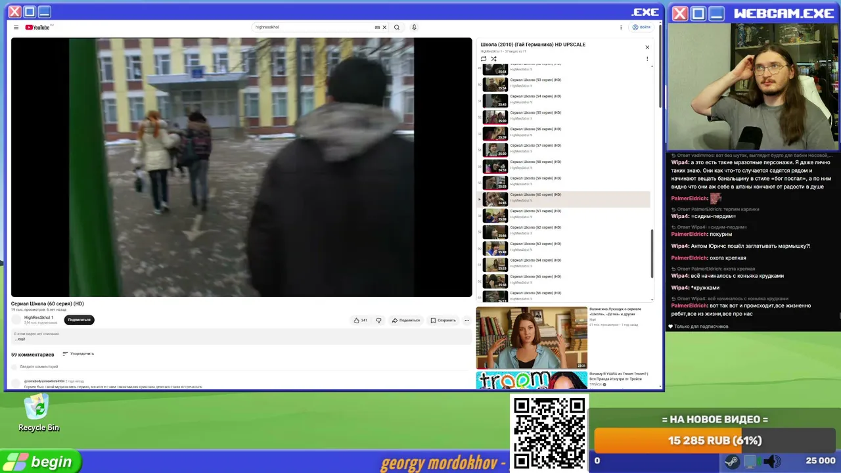Open playlist title Школа (2010) HD UPSCALE
The height and width of the screenshot is (473, 841).
(x=533, y=45)
